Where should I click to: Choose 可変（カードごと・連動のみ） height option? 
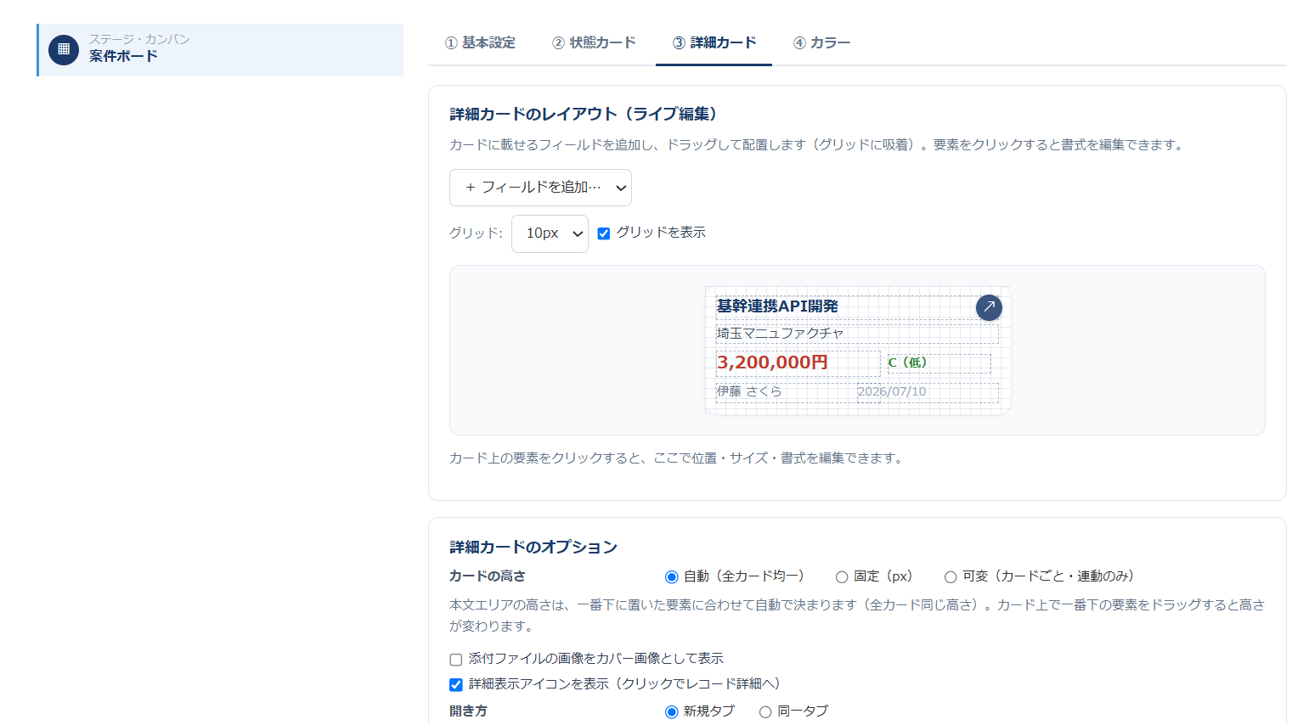coord(950,577)
